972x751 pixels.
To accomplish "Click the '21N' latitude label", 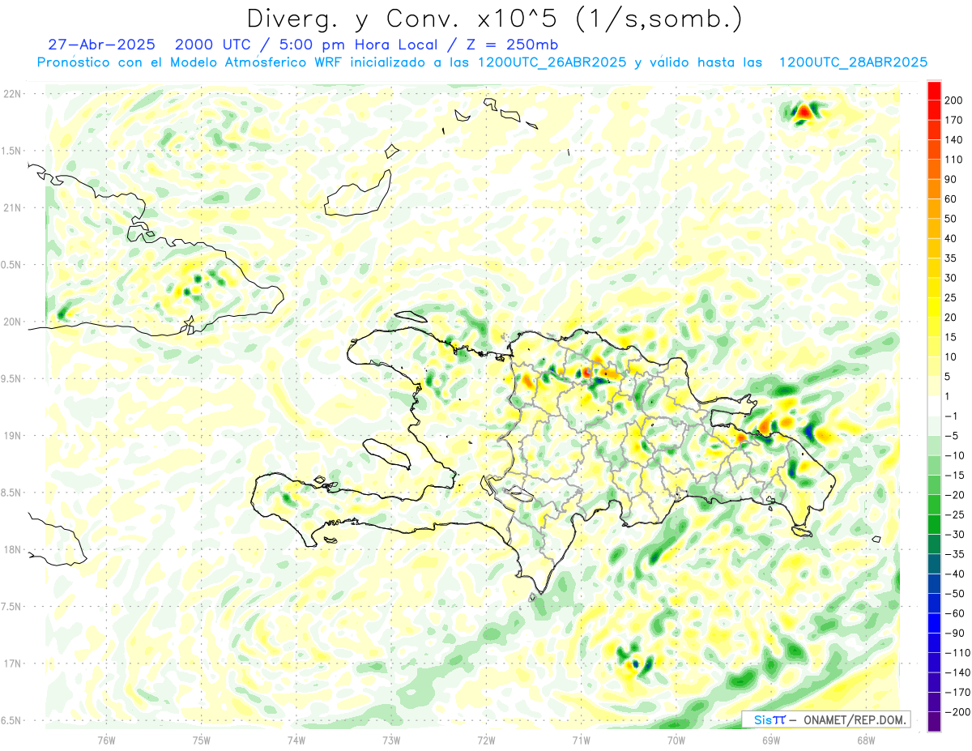I will click(x=12, y=207).
